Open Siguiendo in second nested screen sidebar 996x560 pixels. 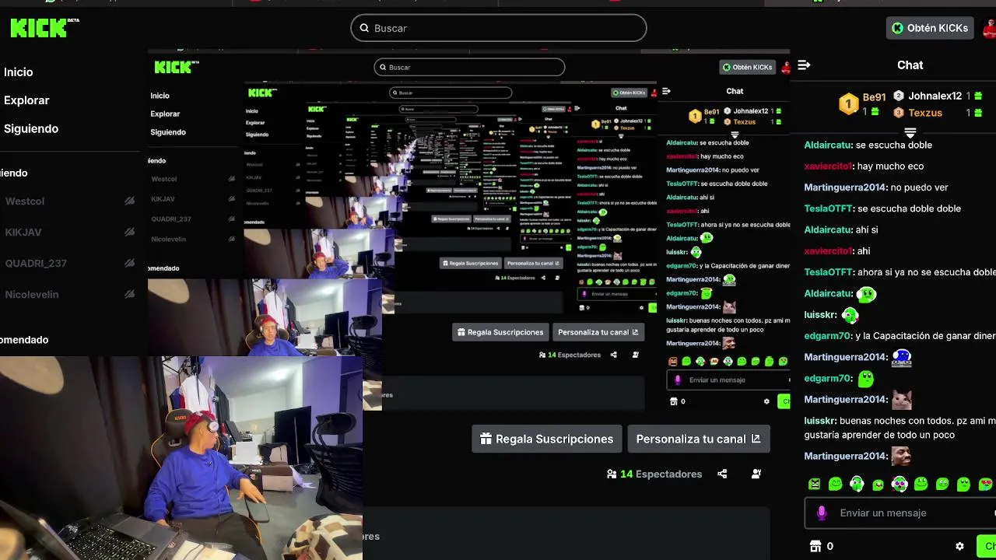click(x=168, y=132)
